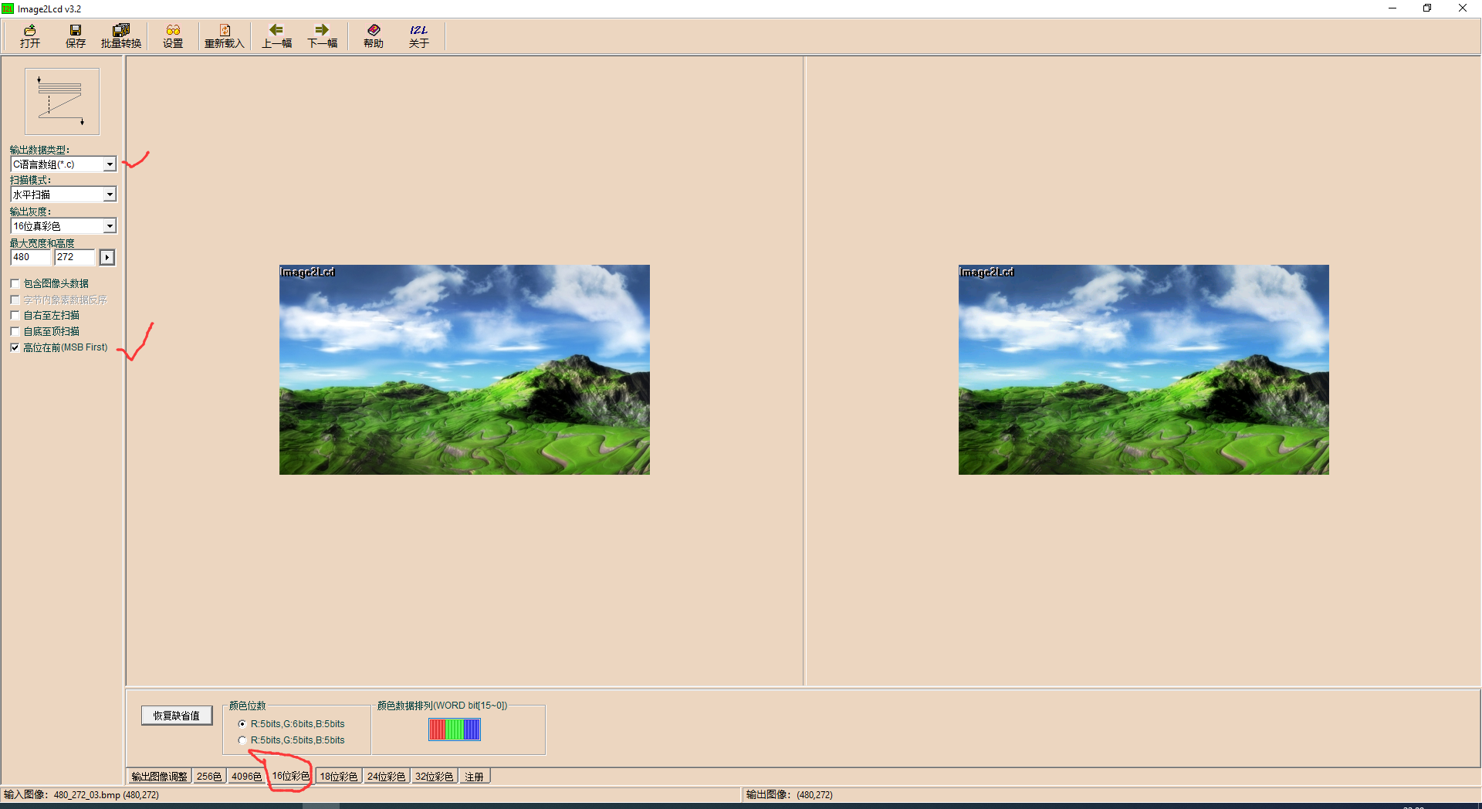Image resolution: width=1482 pixels, height=809 pixels.
Task: Open 批量转换 batch convert tool
Action: point(121,36)
